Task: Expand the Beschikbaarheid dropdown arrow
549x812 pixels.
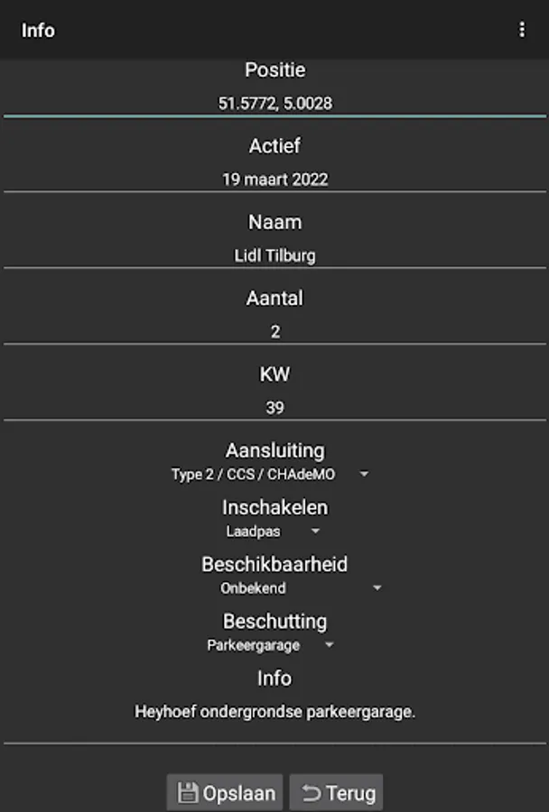Action: (x=377, y=588)
